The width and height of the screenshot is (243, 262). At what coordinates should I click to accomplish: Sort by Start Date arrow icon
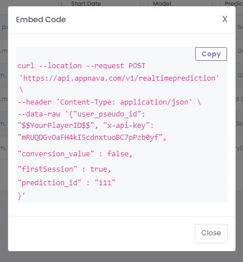pyautogui.click(x=141, y=3)
